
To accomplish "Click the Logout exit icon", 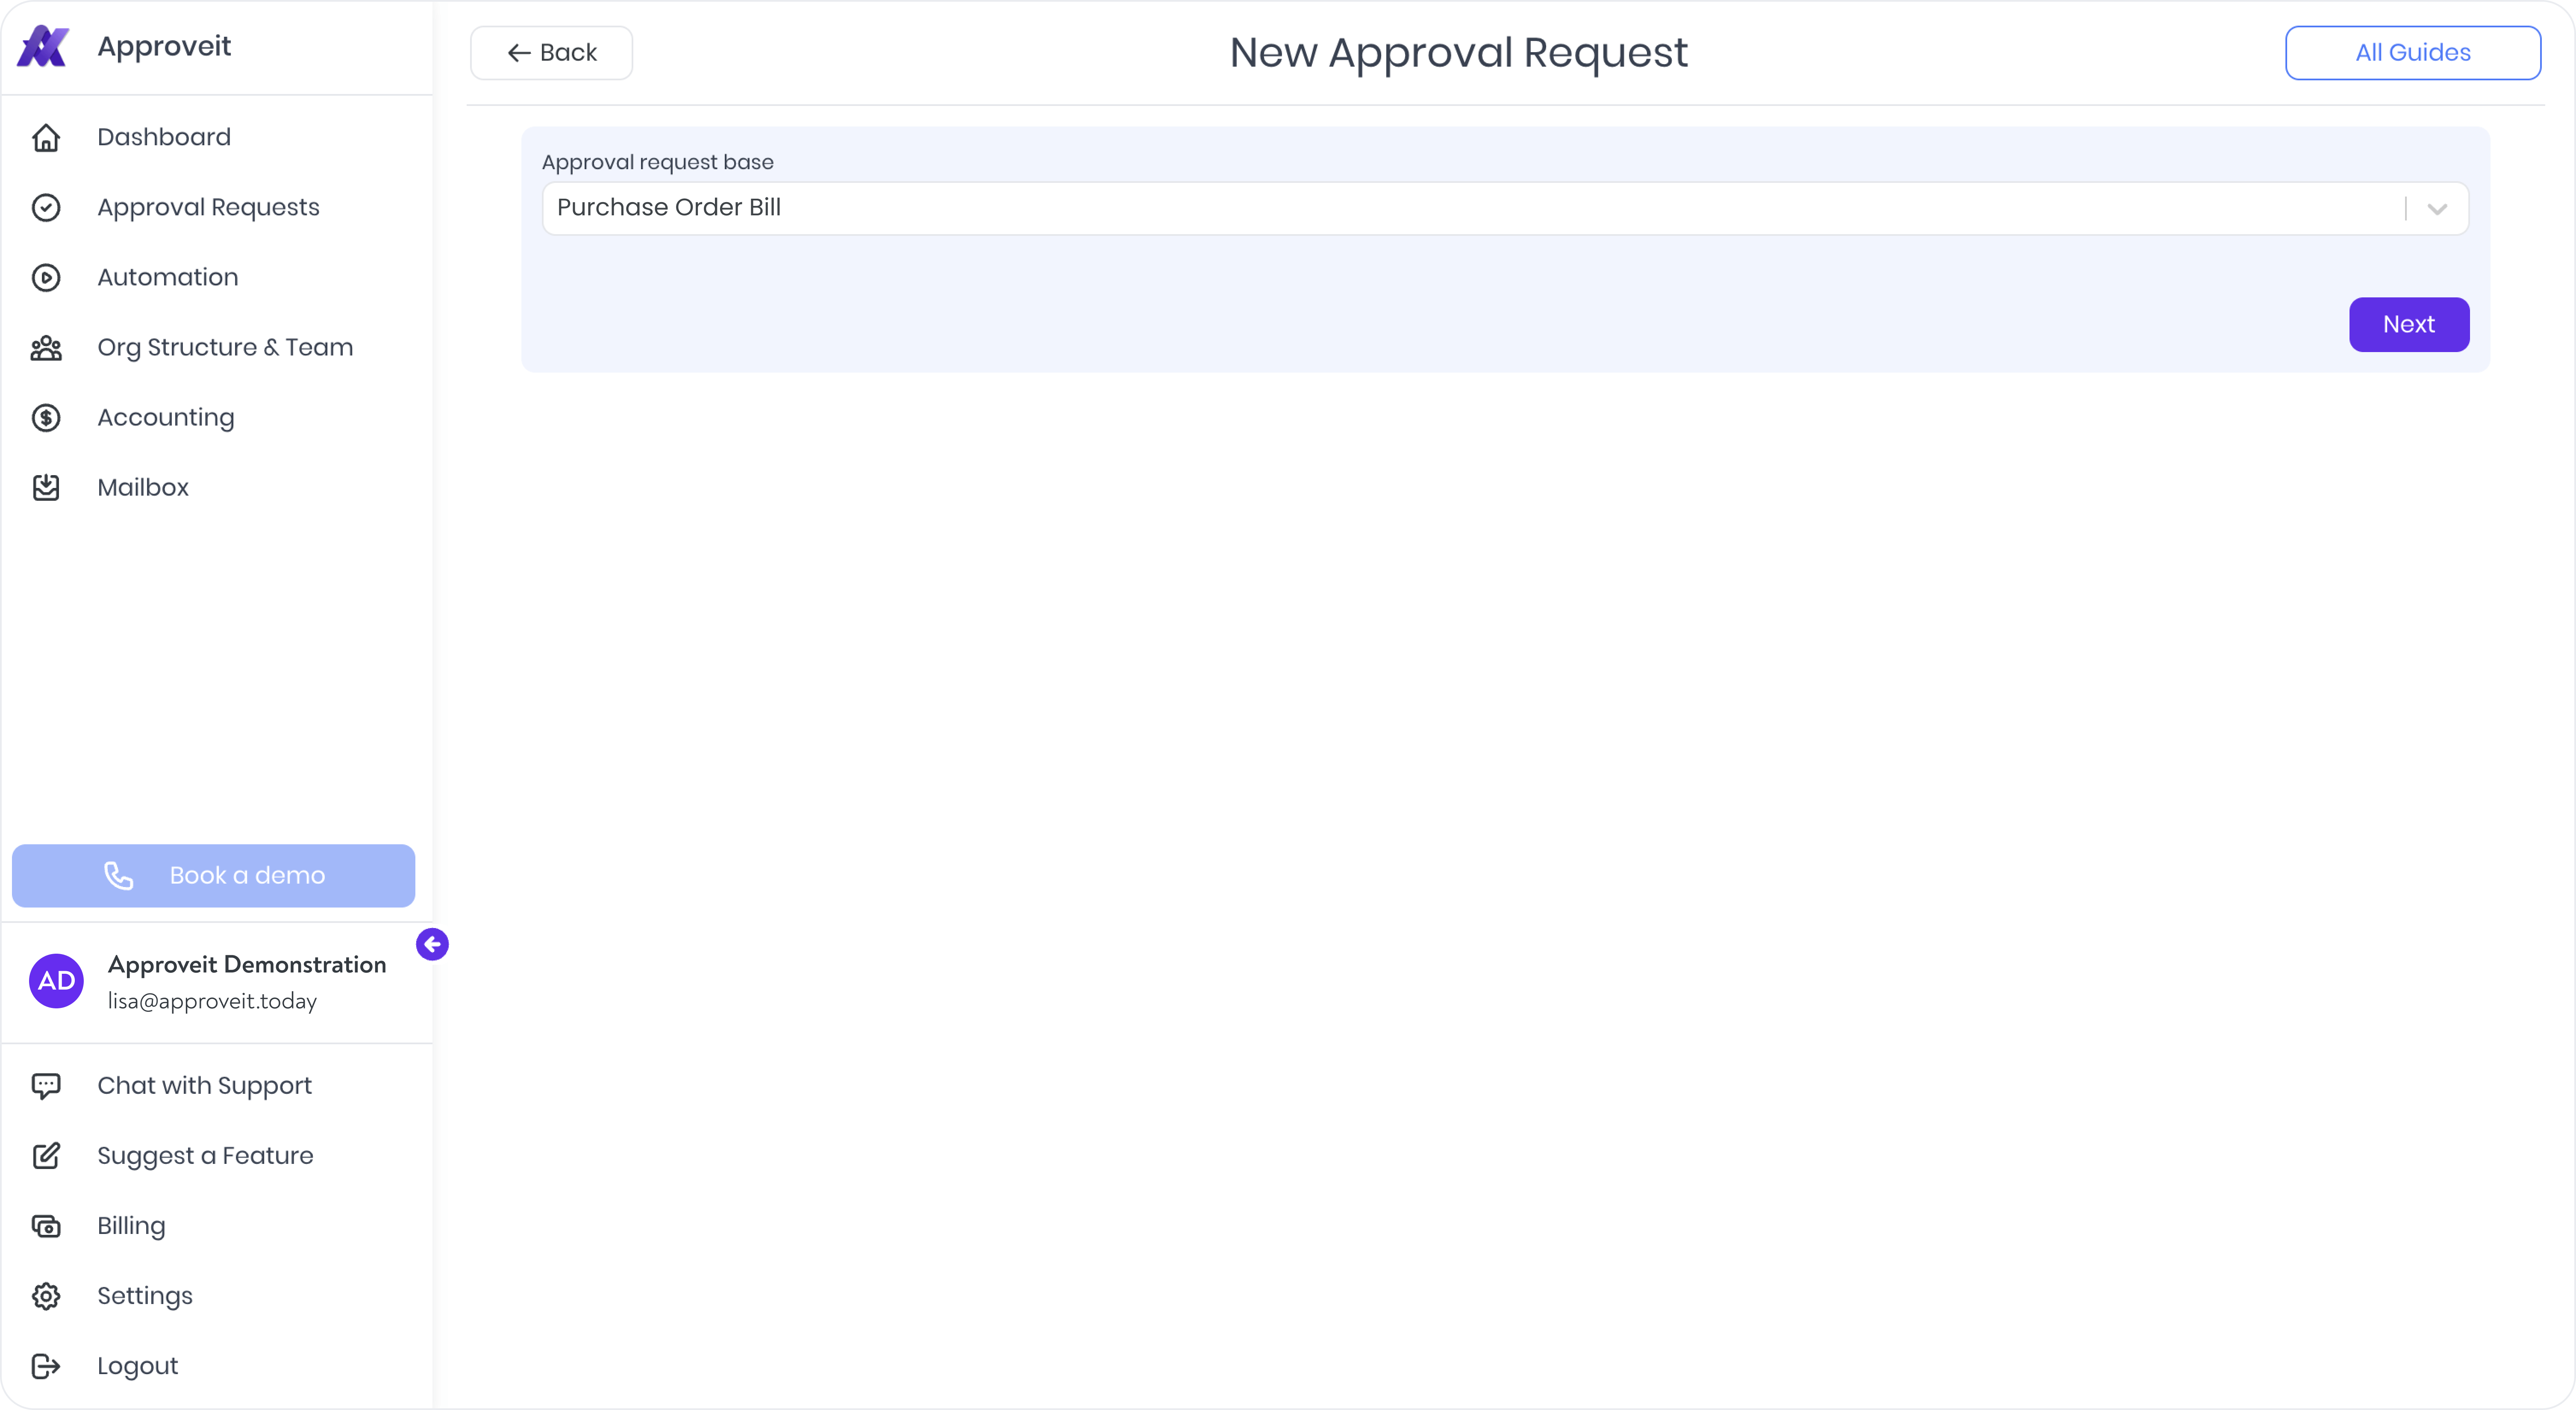I will 46,1366.
